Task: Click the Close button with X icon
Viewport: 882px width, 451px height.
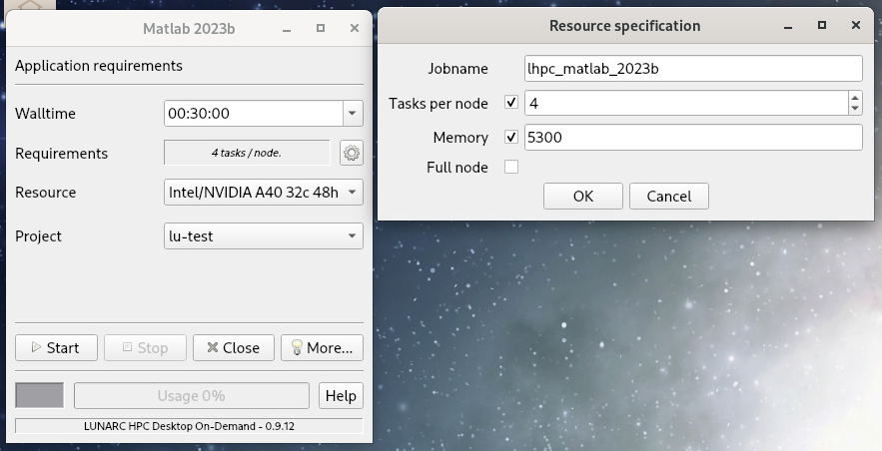Action: [x=233, y=347]
